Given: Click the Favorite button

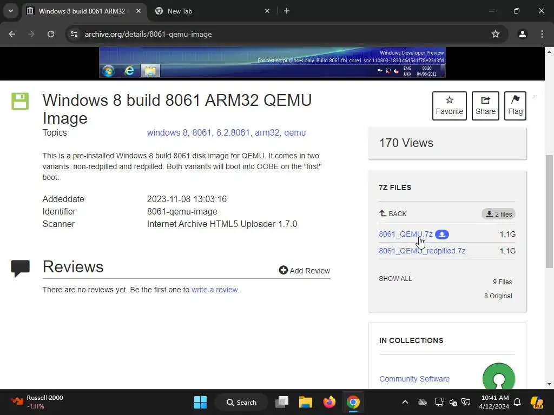Looking at the screenshot, I should 449,106.
